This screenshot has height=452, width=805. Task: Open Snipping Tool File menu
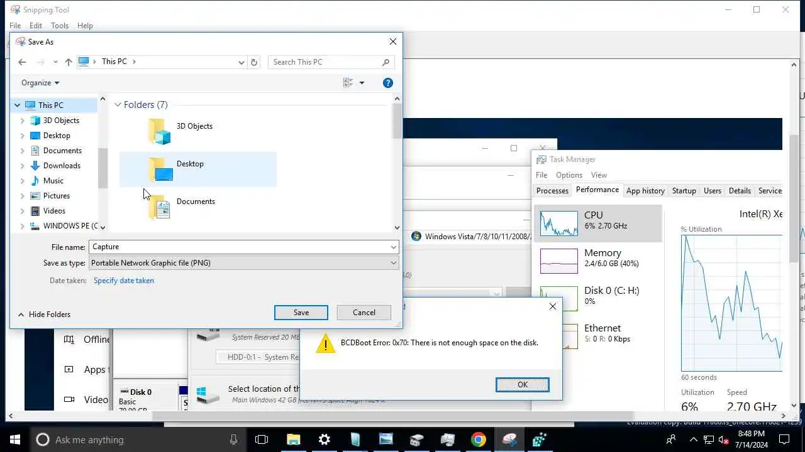click(x=15, y=26)
